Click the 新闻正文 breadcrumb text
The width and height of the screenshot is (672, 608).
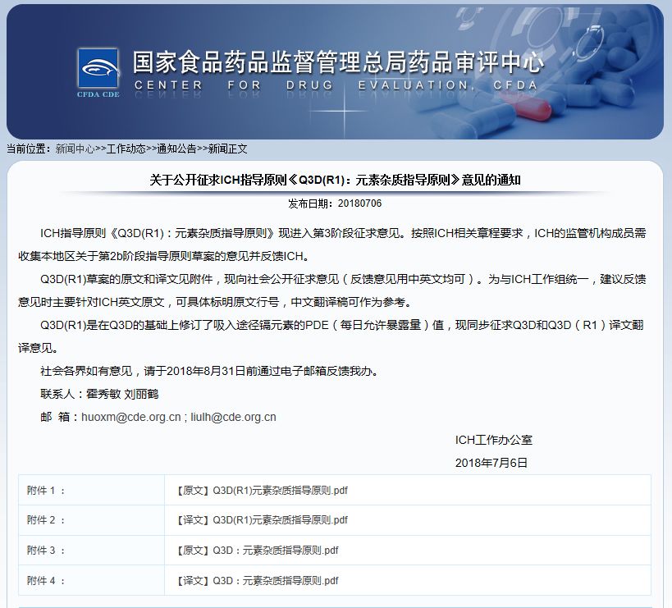click(227, 149)
